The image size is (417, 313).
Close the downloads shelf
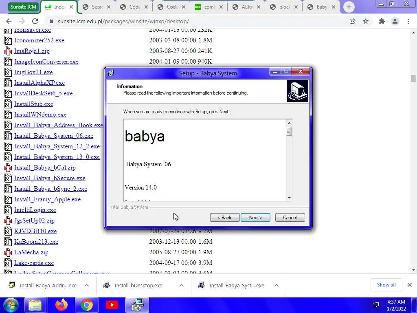coord(410,285)
